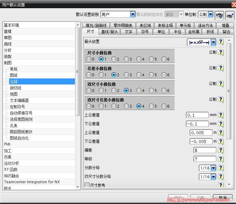Click the 等级 input field containing 7

tap(205, 159)
